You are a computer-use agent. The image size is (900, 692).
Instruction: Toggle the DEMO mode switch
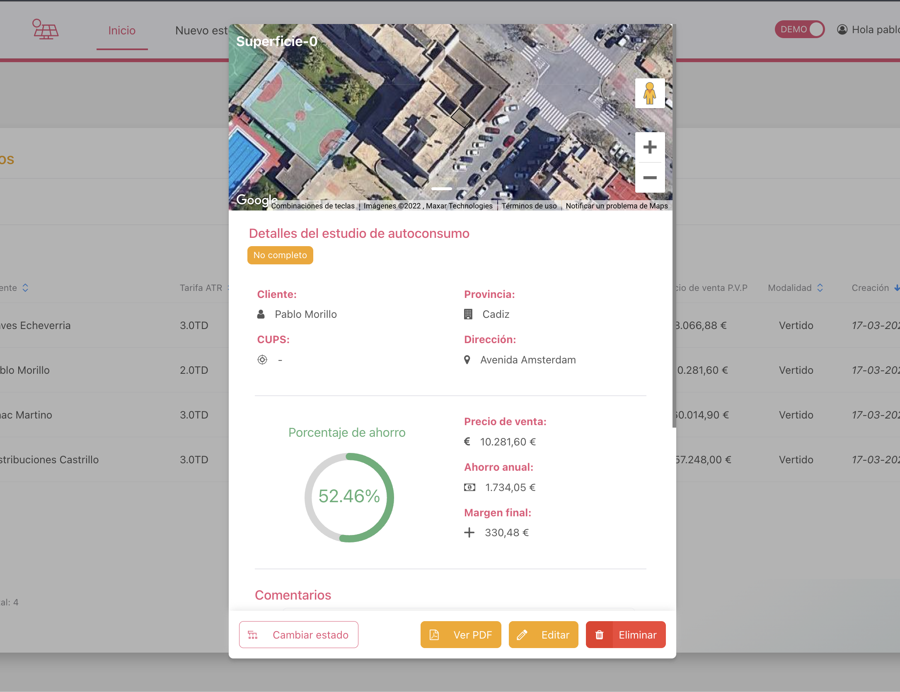[799, 29]
